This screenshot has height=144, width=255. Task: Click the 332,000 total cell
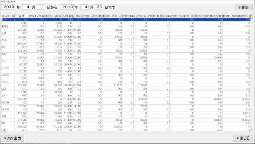[x=21, y=50]
